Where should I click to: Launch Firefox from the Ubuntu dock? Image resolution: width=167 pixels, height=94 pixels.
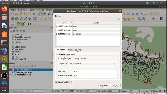click(x=4, y=9)
